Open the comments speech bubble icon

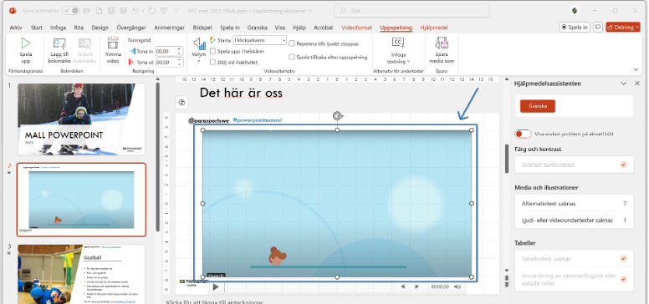[598, 28]
